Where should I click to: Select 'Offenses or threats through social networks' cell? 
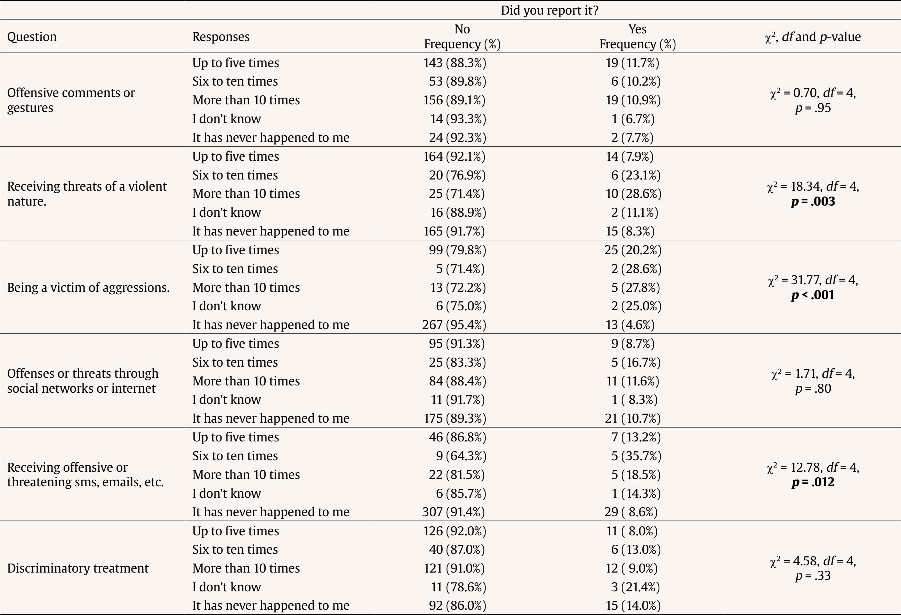82,381
